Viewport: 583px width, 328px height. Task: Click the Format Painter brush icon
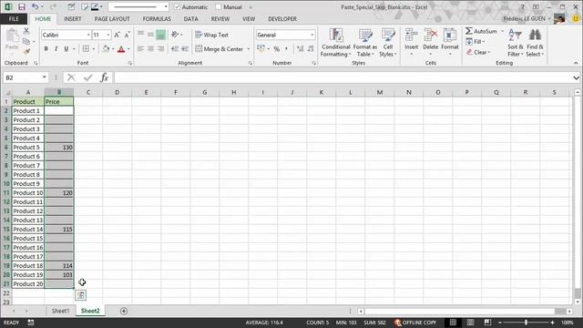26,51
